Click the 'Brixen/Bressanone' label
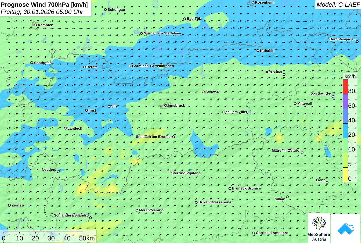This screenshot has height=243, width=361. pyautogui.click(x=215, y=202)
